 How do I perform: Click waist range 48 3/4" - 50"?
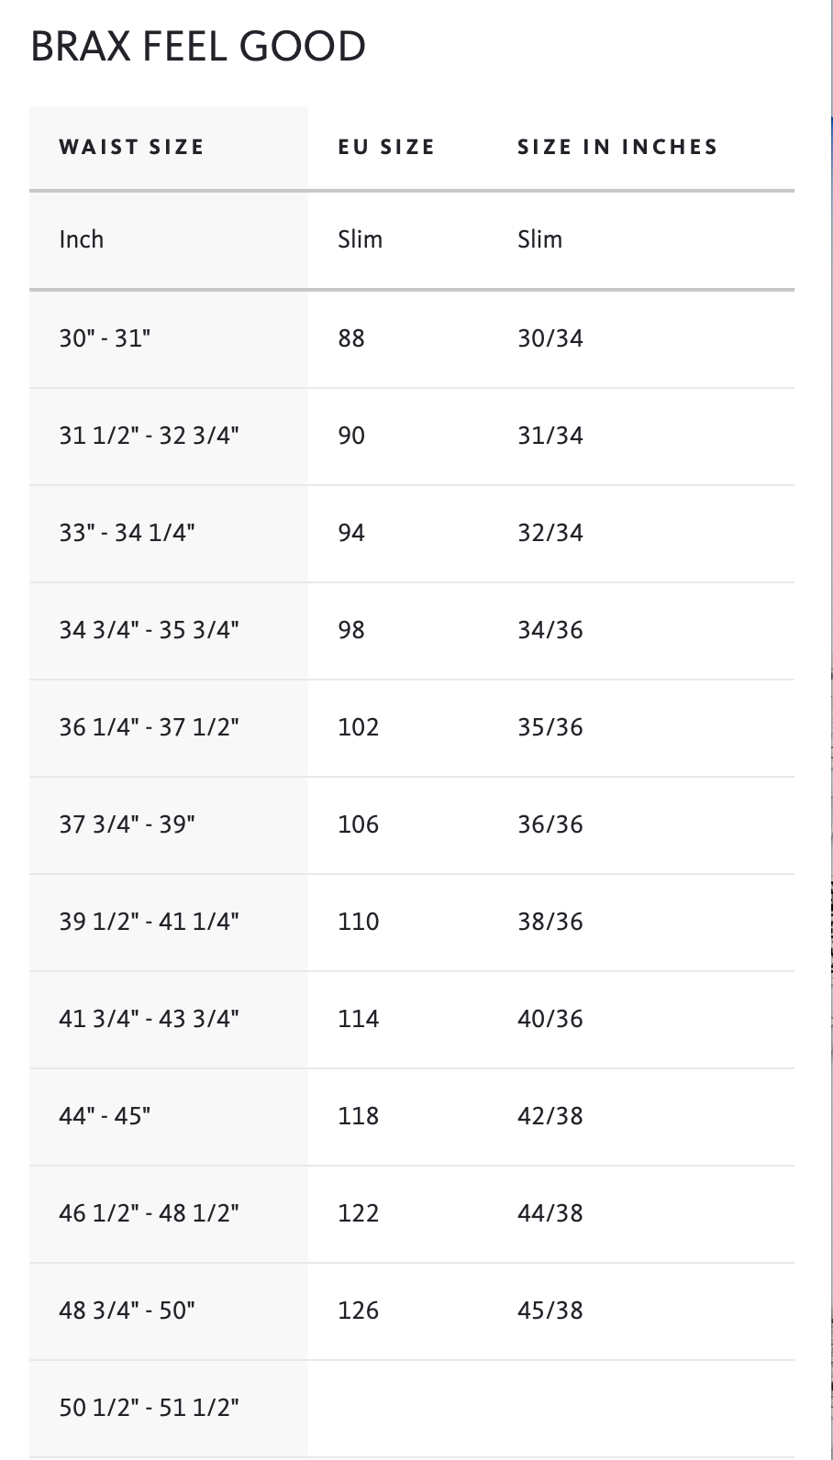click(127, 1311)
